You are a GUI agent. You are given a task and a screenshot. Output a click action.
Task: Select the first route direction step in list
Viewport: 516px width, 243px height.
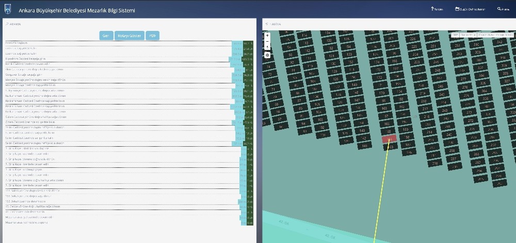coord(129,43)
